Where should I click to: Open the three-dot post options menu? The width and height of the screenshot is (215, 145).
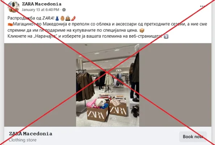202,6
